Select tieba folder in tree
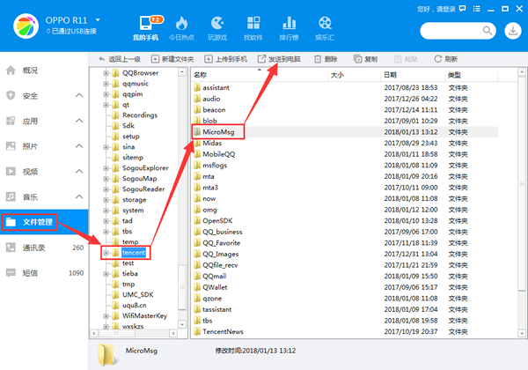This screenshot has height=370, width=528. click(125, 274)
